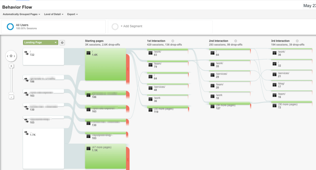Select 2nd interaction / 64 node
The width and height of the screenshot is (316, 170).
(x=230, y=53)
